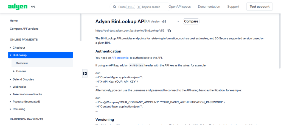The image size is (281, 125).
Task: Click the IN-PERSON PAYMENTS section label
Action: pyautogui.click(x=27, y=119)
